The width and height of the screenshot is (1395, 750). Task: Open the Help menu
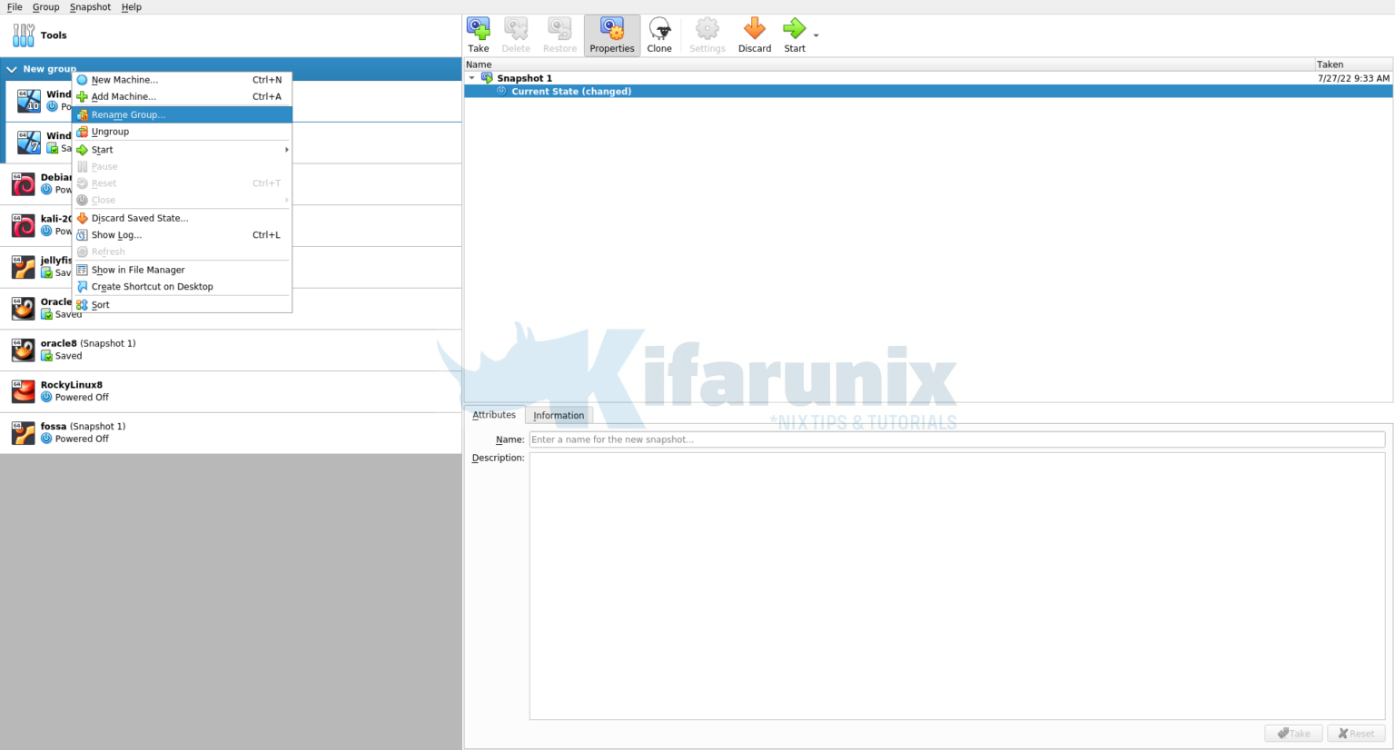132,6
